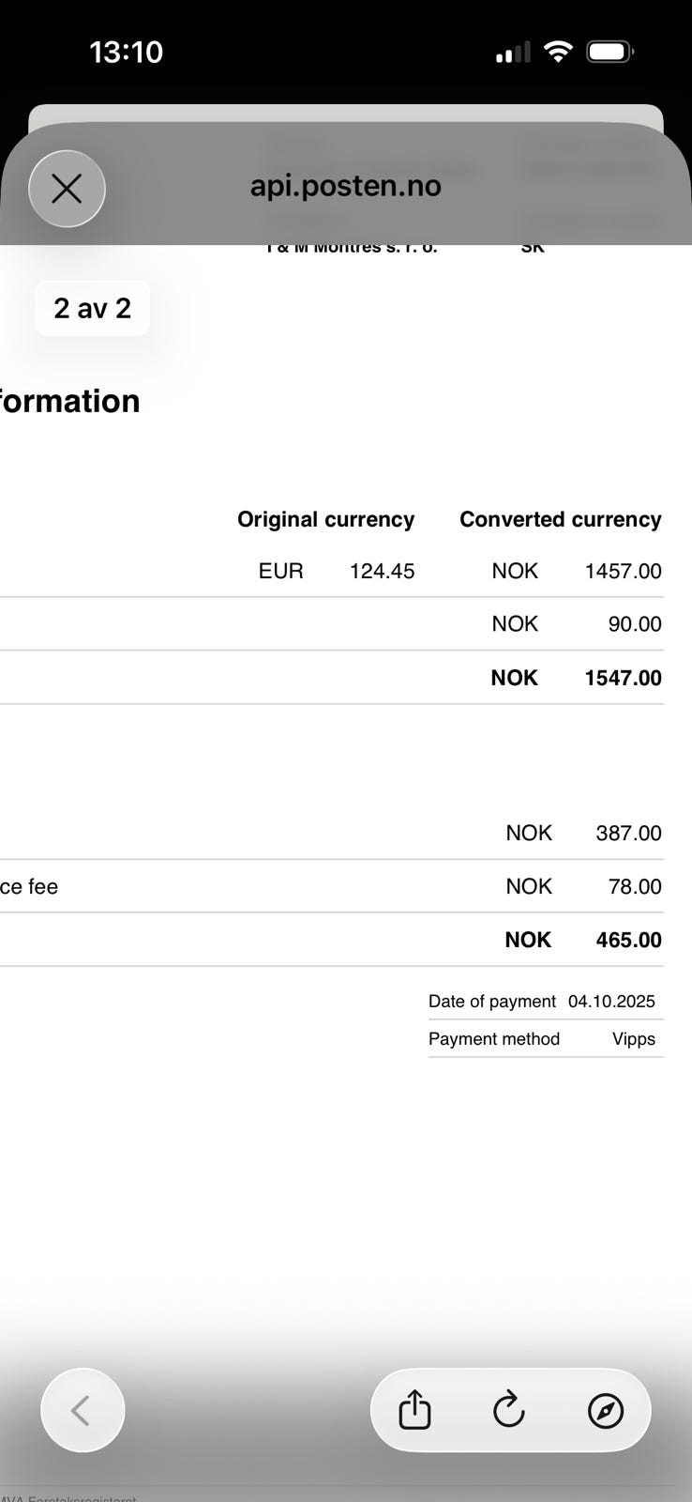The image size is (692, 1502).
Task: Tap the "2 av 2" page indicator
Action: click(92, 308)
